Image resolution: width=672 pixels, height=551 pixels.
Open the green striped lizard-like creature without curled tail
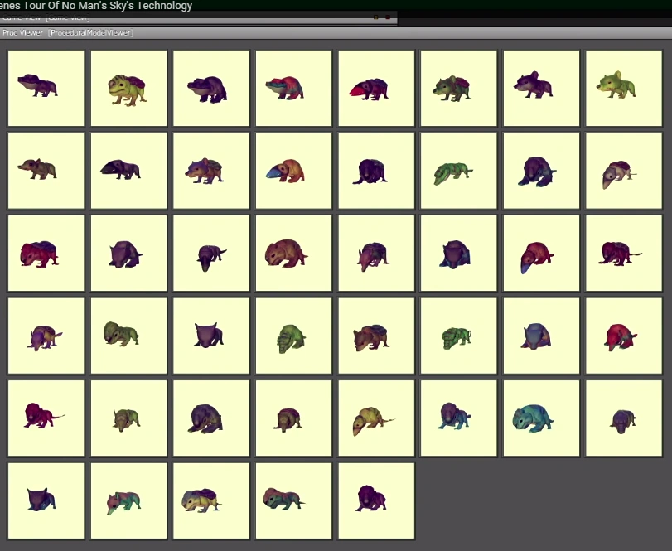click(458, 171)
